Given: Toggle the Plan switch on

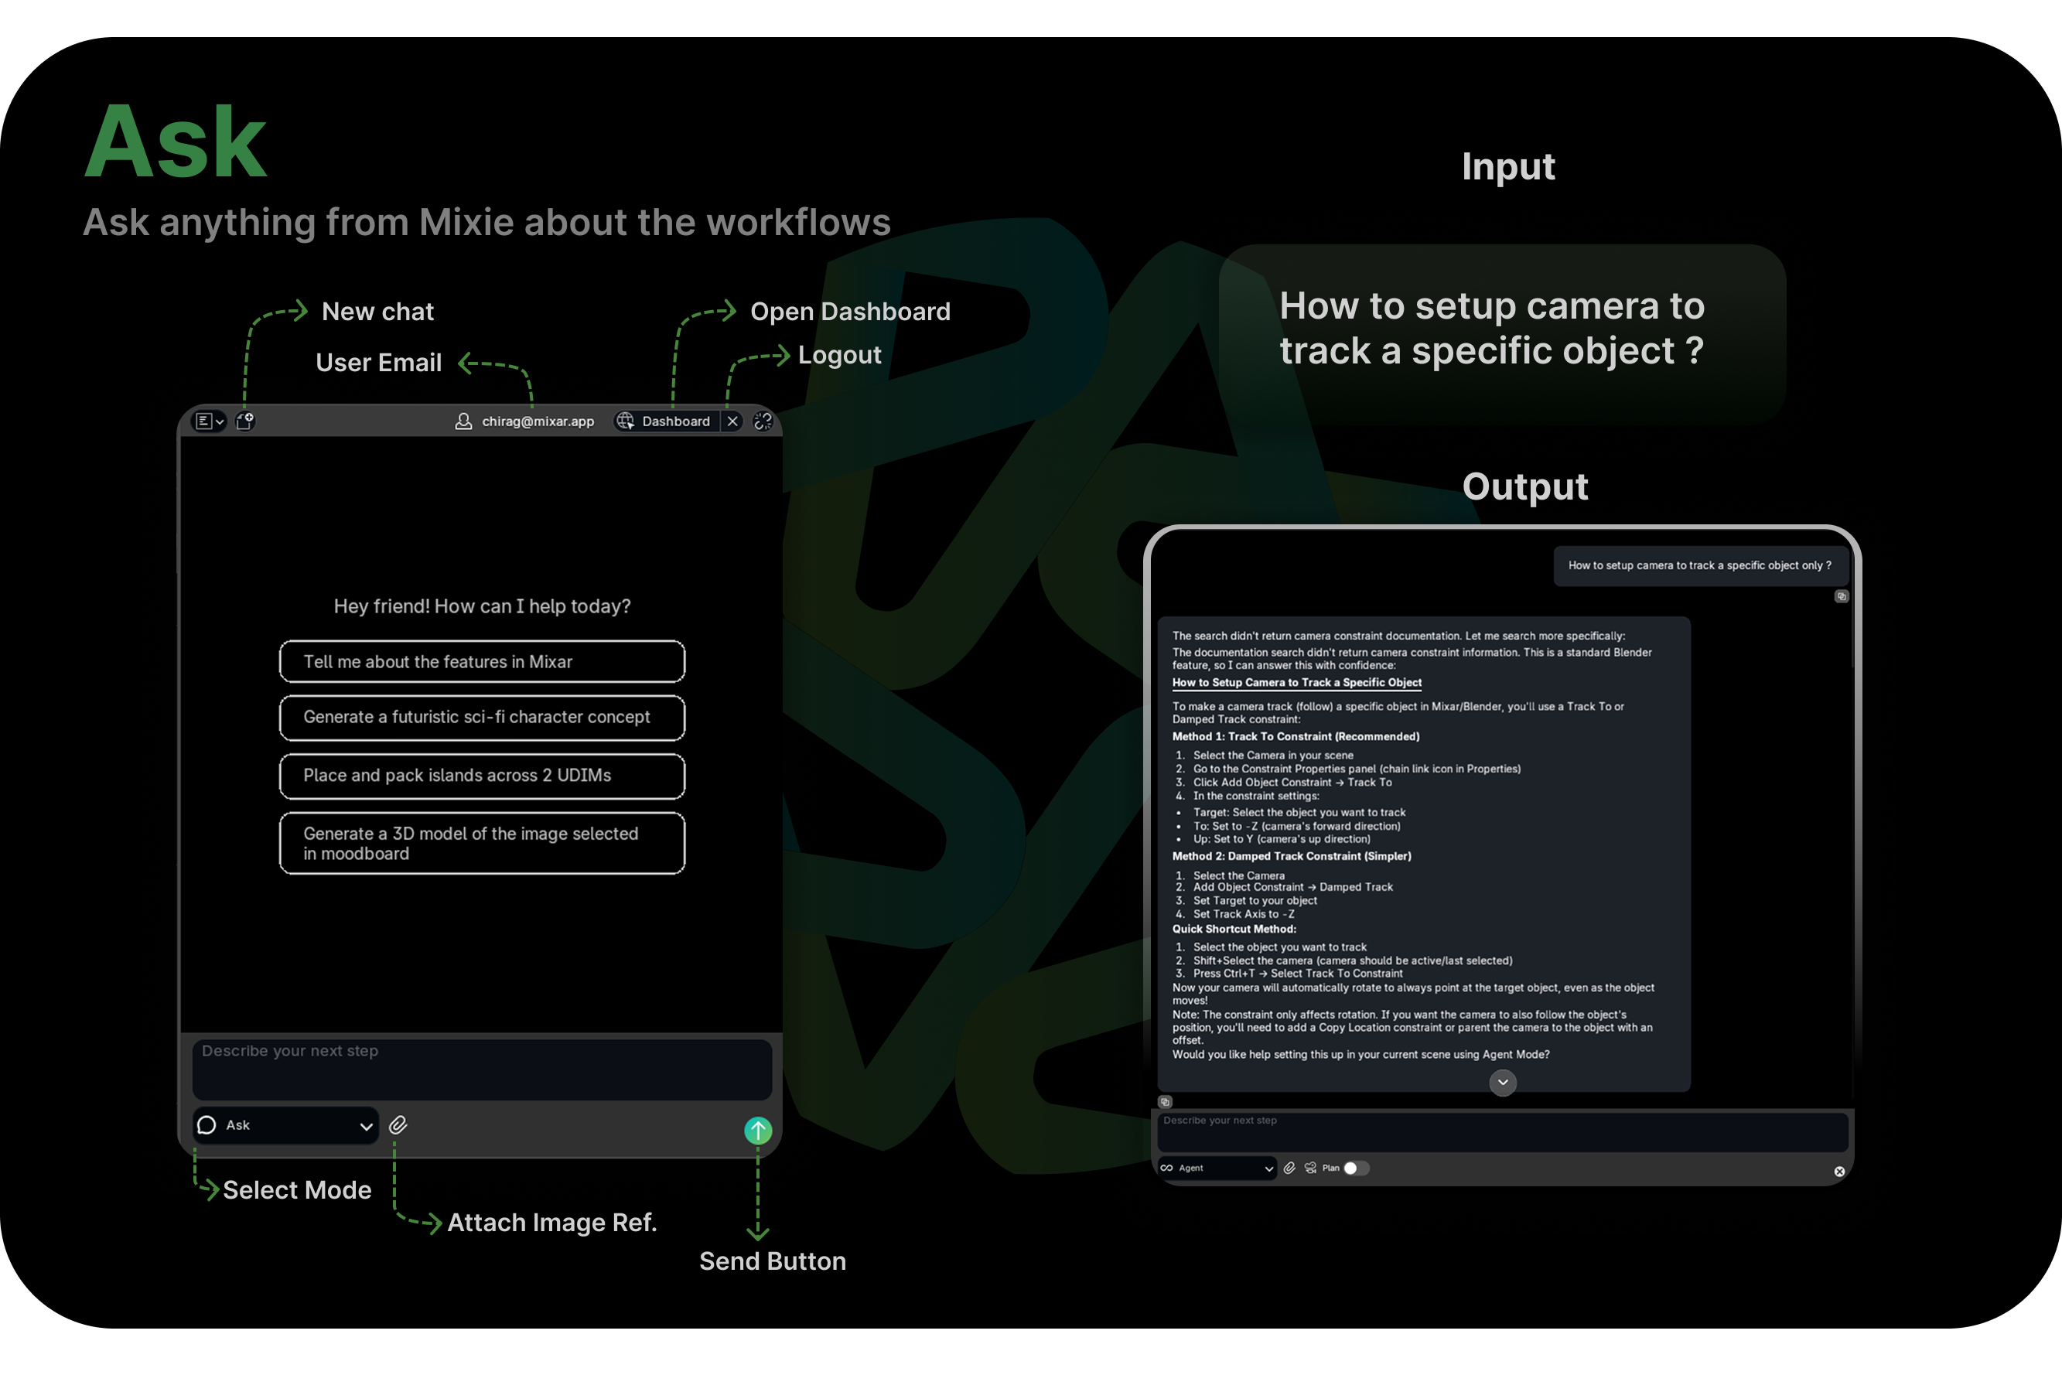Looking at the screenshot, I should [x=1357, y=1169].
